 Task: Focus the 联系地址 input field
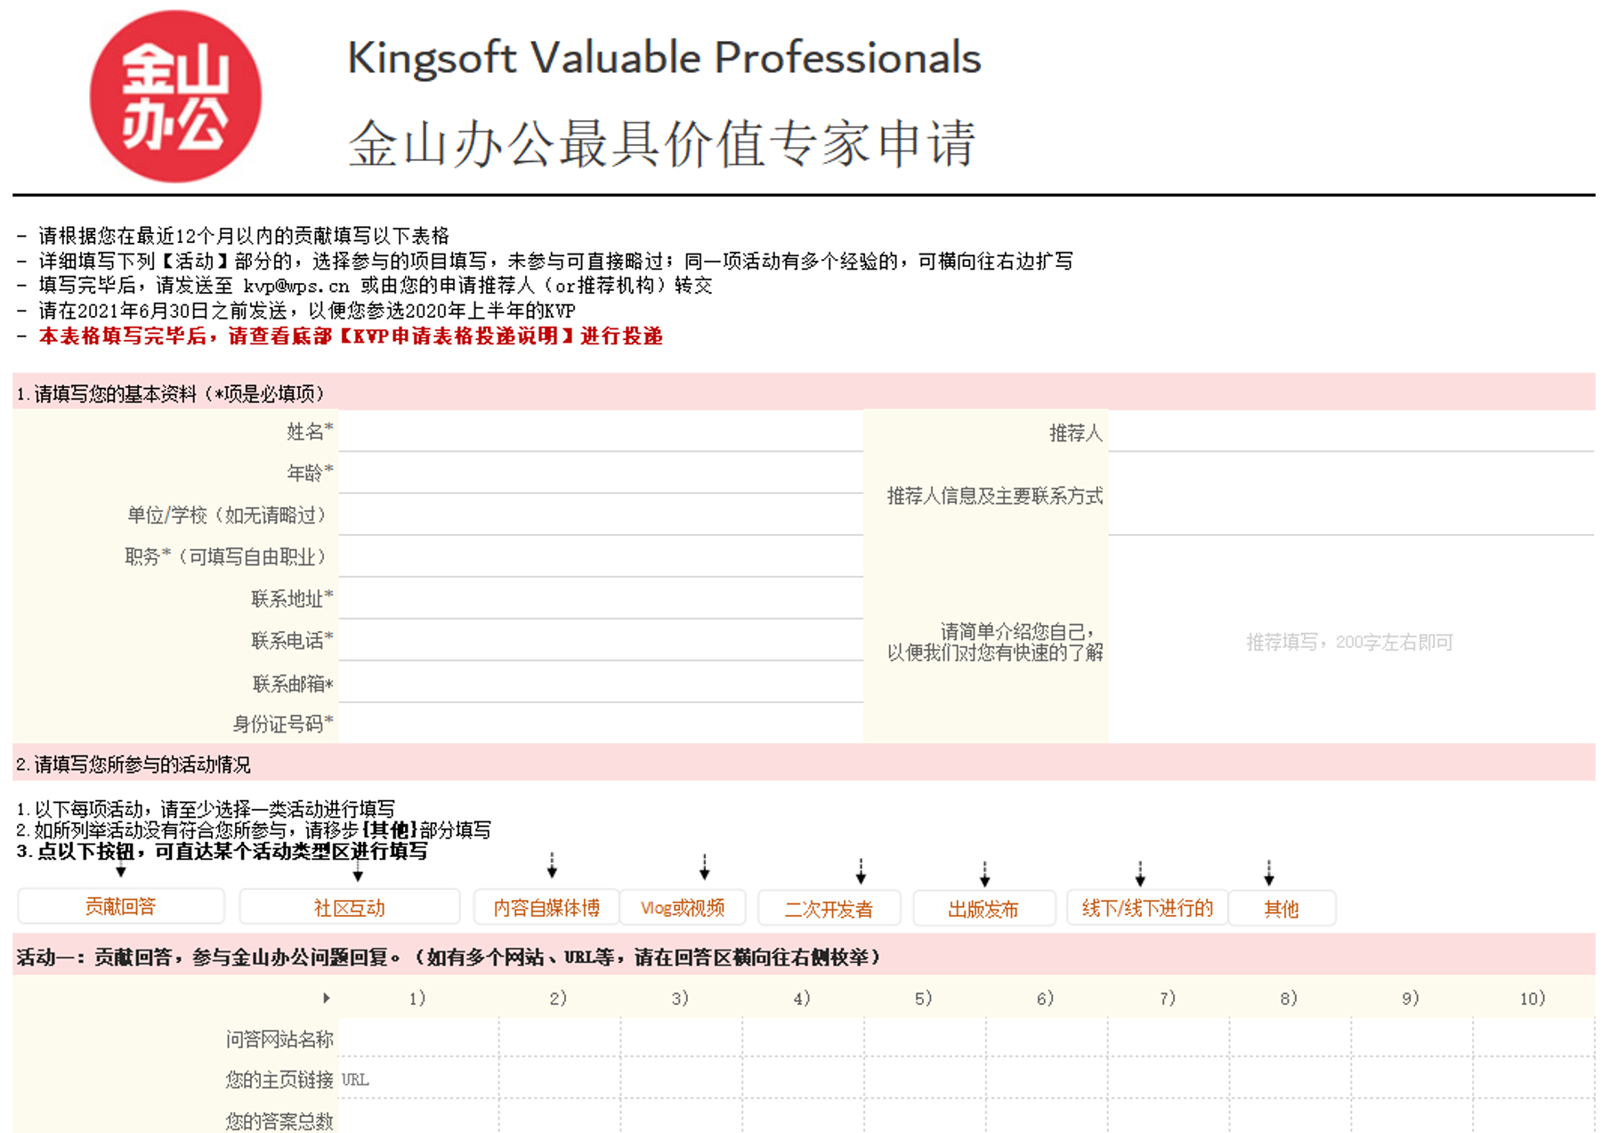click(x=601, y=599)
